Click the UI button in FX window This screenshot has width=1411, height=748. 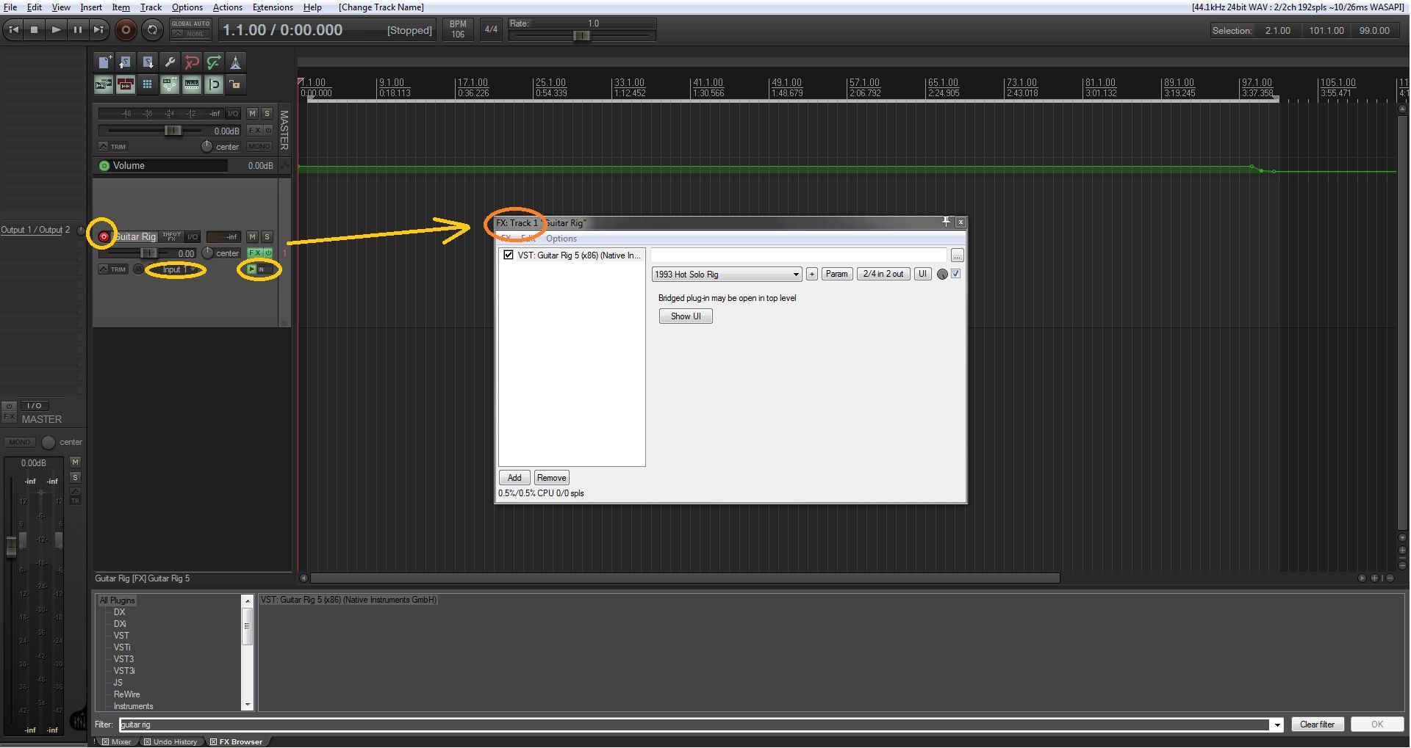pos(922,274)
